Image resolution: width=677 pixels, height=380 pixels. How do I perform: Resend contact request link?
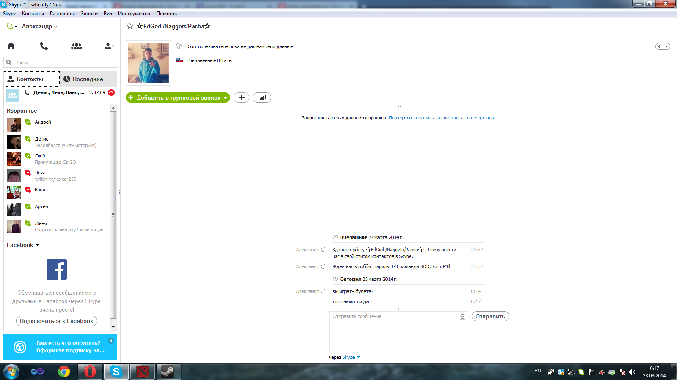[442, 118]
